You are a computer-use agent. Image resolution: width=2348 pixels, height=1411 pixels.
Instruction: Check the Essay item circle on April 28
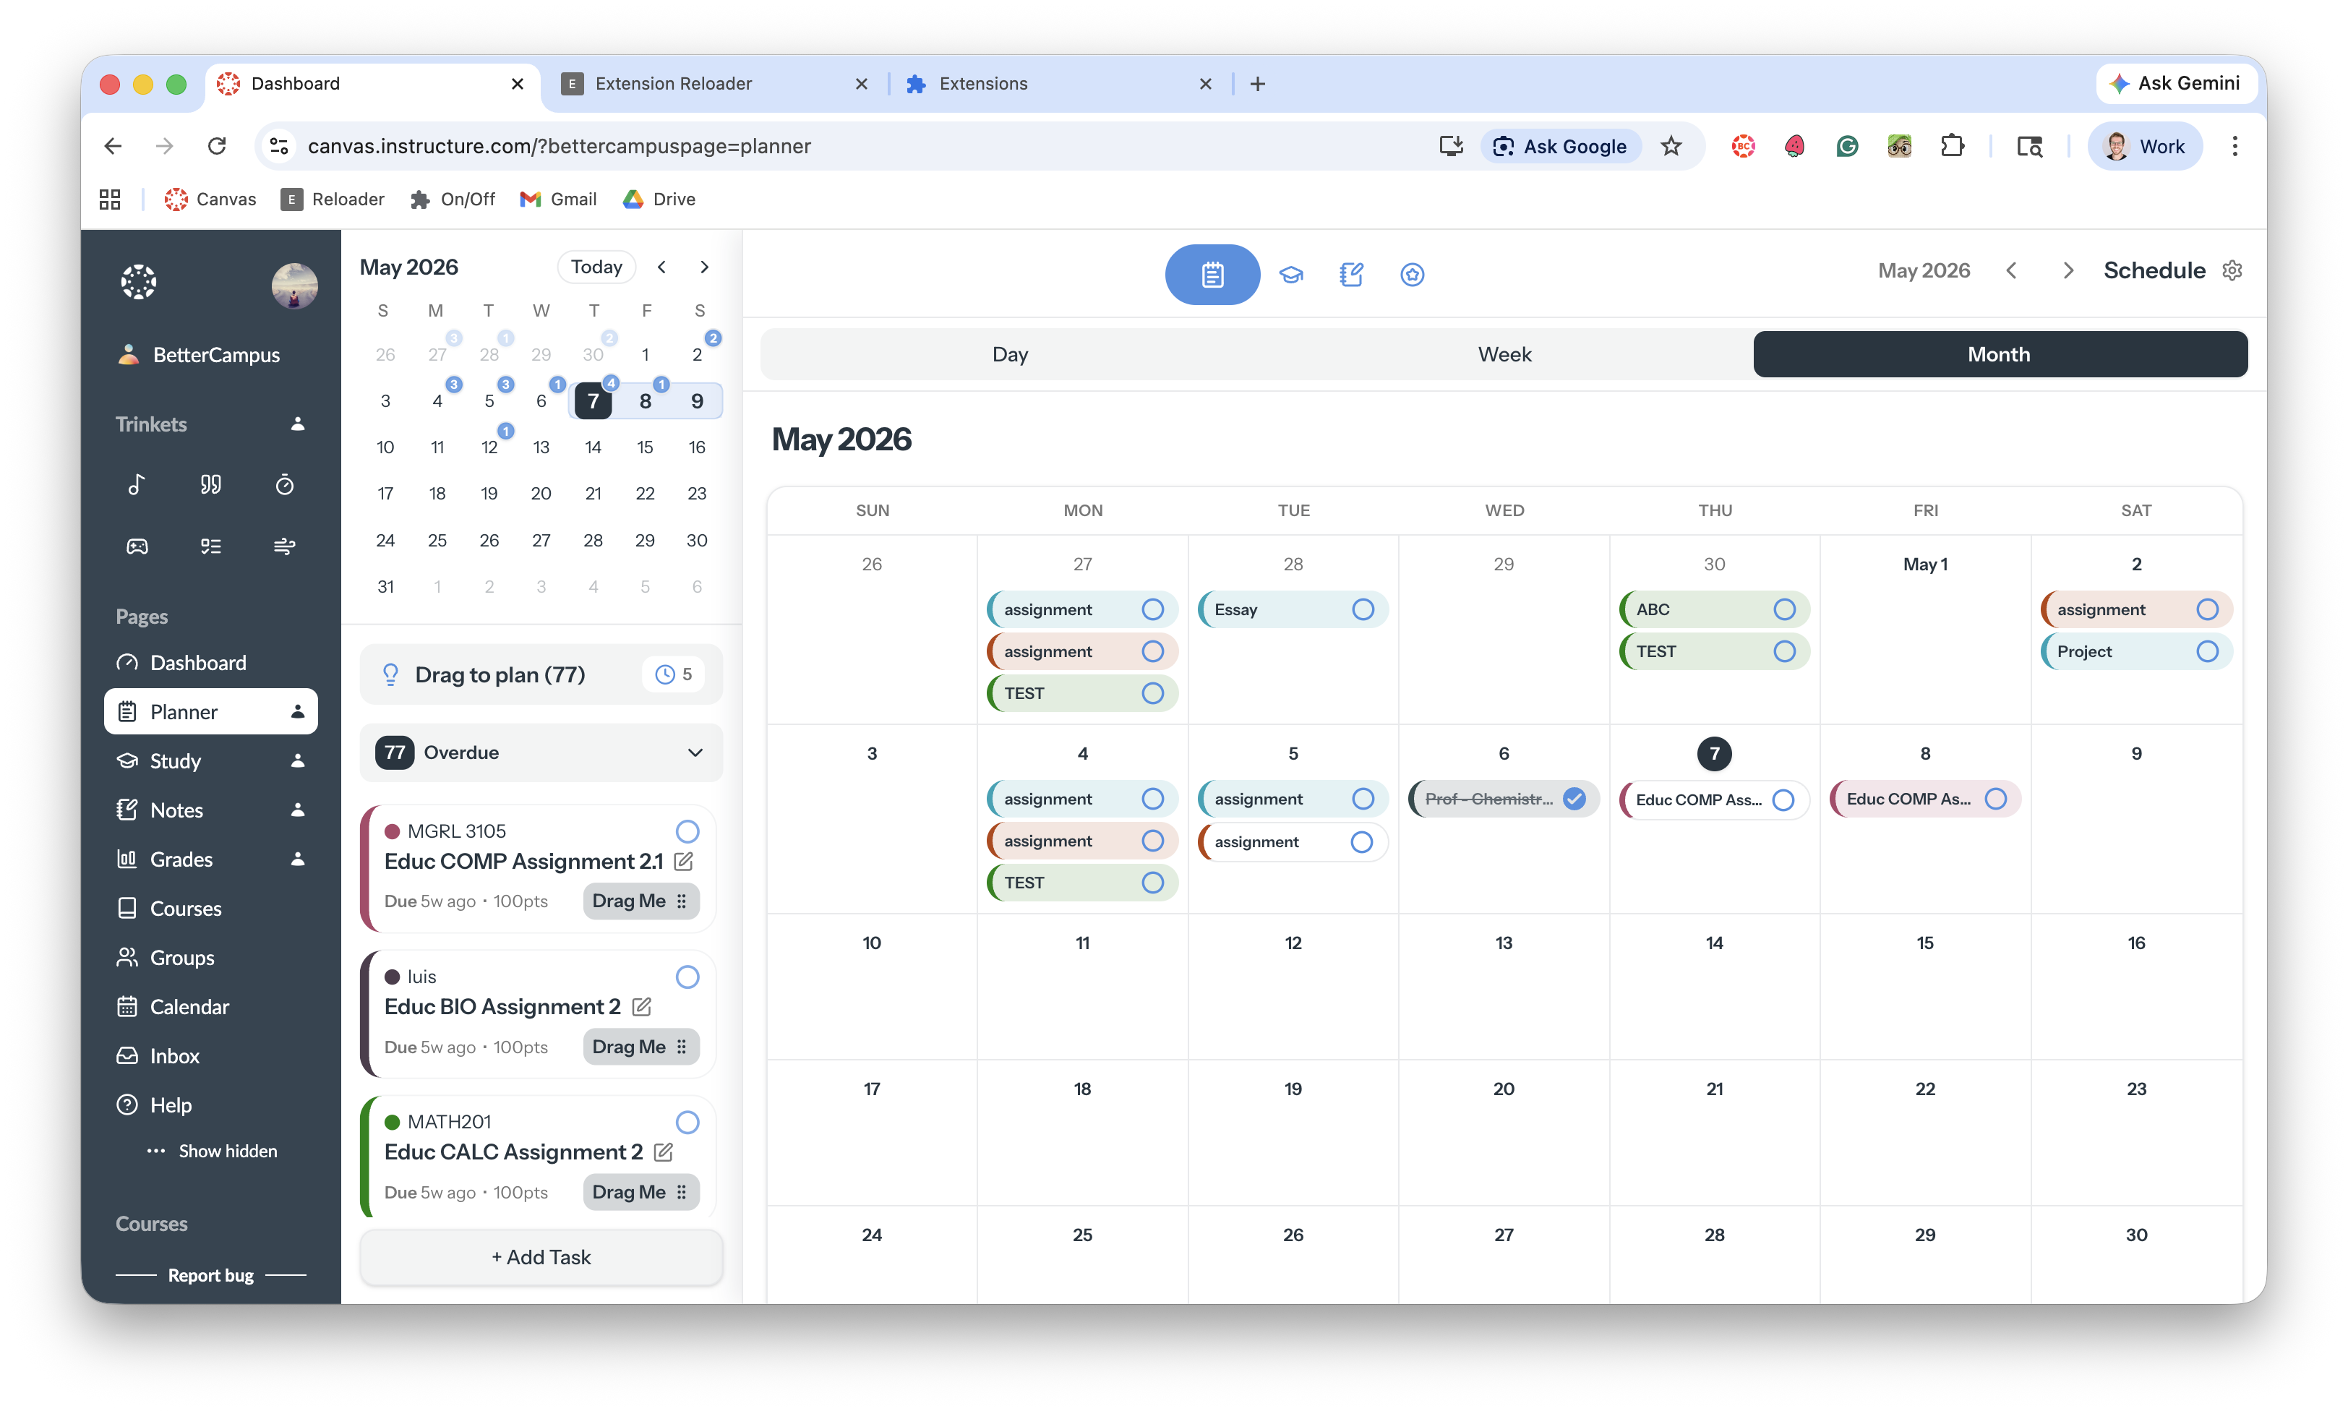[x=1363, y=609]
